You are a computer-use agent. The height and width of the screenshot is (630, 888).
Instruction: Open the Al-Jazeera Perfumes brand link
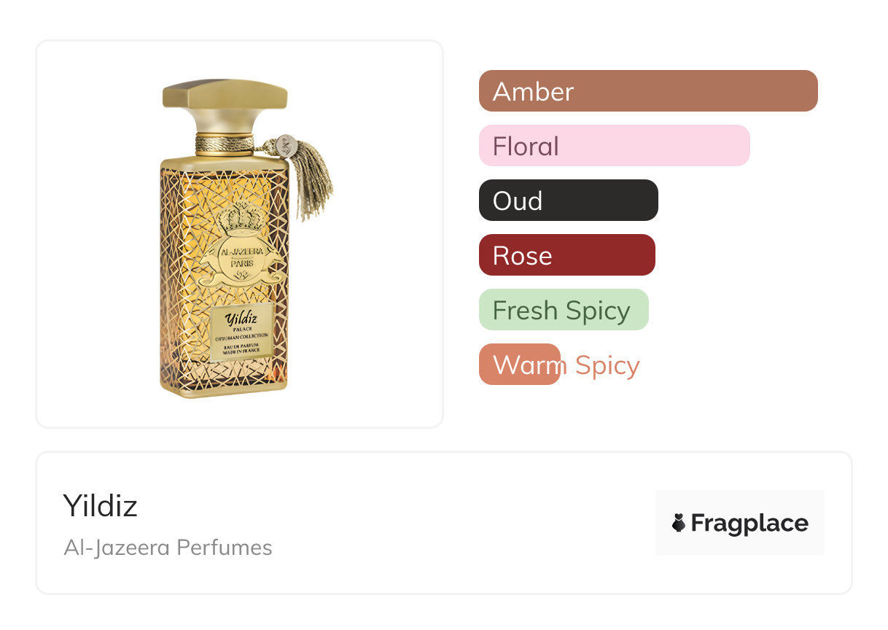click(x=168, y=548)
